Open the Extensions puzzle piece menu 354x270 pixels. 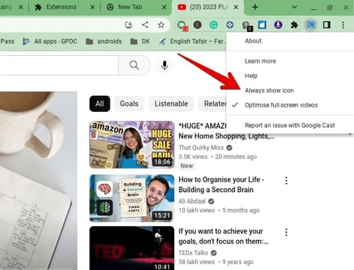(294, 25)
